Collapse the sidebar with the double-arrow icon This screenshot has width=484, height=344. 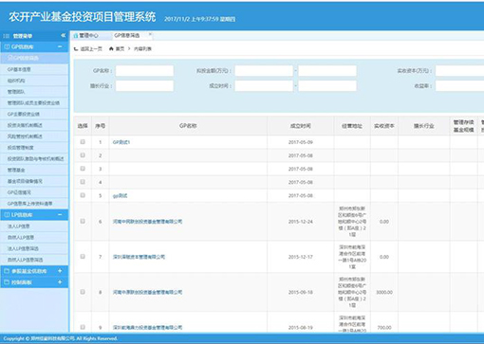pos(64,35)
